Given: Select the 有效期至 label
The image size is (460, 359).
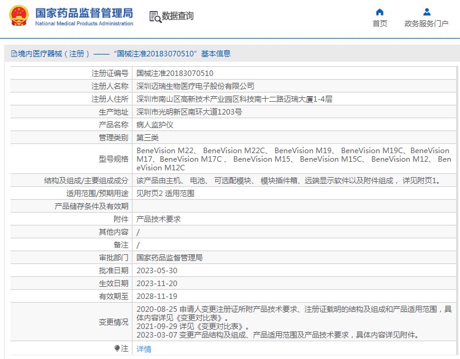Looking at the screenshot, I should [113, 297].
